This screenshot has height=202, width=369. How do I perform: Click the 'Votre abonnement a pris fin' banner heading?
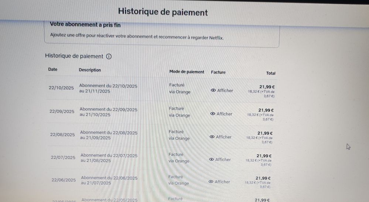point(85,25)
